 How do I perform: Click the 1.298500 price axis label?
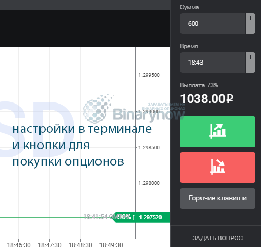click(149, 148)
